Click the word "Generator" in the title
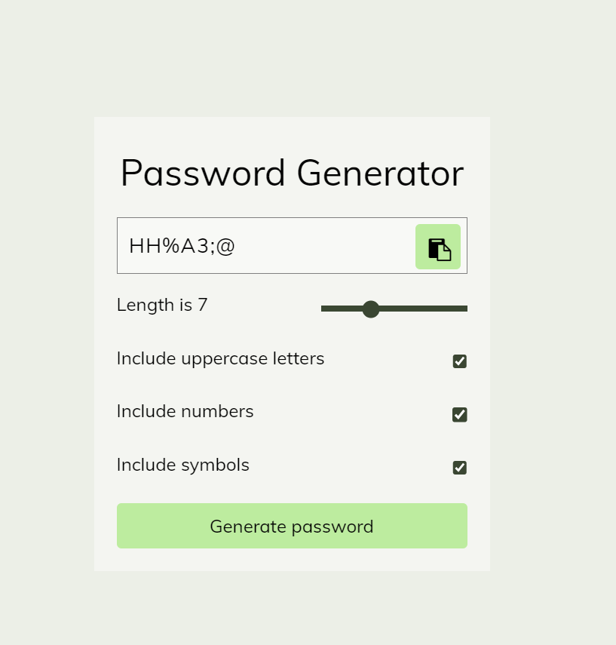This screenshot has height=645, width=616. click(x=380, y=173)
